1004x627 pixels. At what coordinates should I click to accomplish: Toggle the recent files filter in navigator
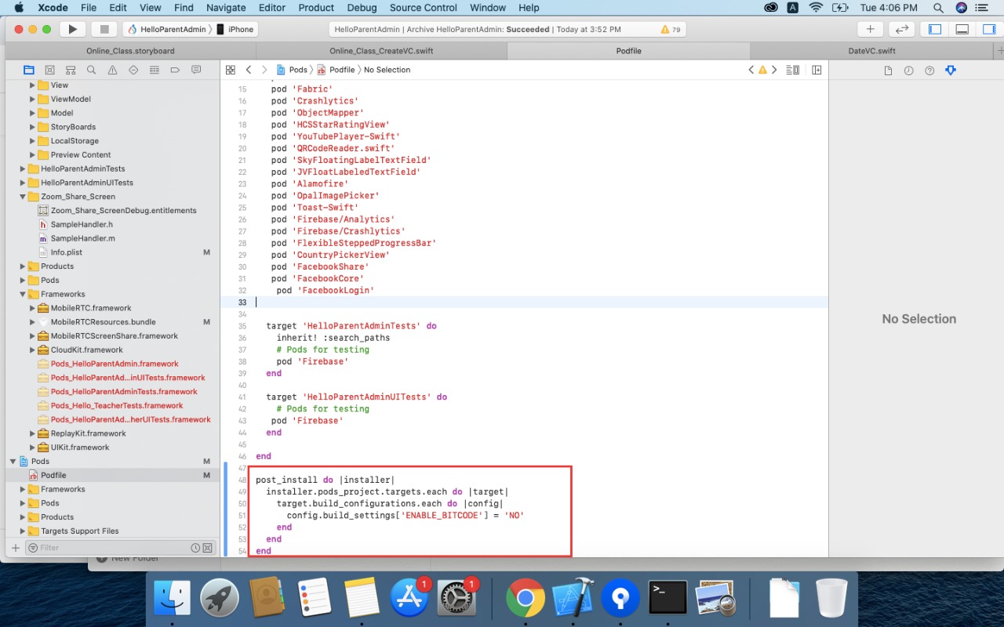(195, 548)
